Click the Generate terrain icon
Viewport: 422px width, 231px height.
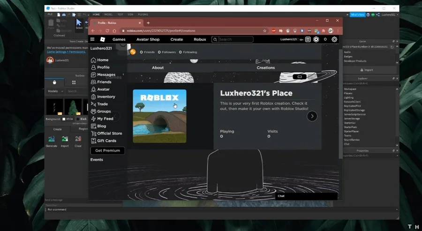point(52,141)
